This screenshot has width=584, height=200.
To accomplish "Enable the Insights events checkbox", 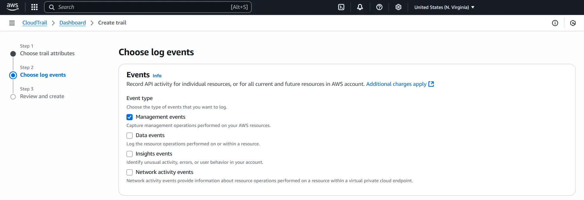I will (x=130, y=154).
